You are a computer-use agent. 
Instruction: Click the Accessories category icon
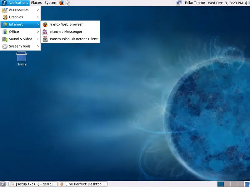(x=5, y=10)
